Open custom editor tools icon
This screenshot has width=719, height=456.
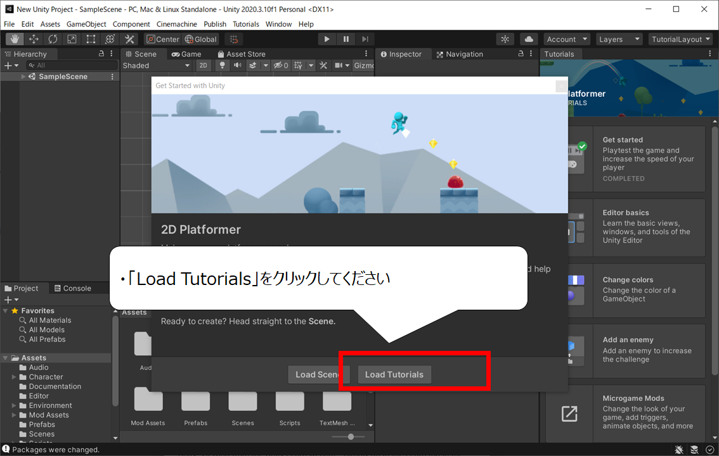point(129,39)
